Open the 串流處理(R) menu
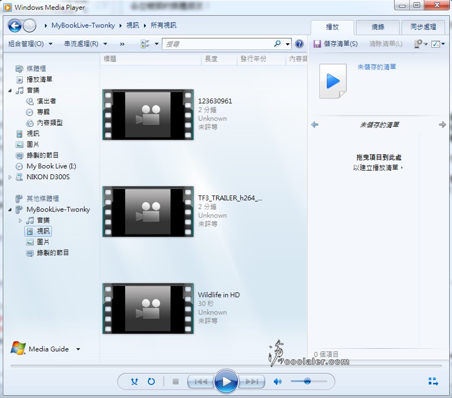 pos(86,44)
